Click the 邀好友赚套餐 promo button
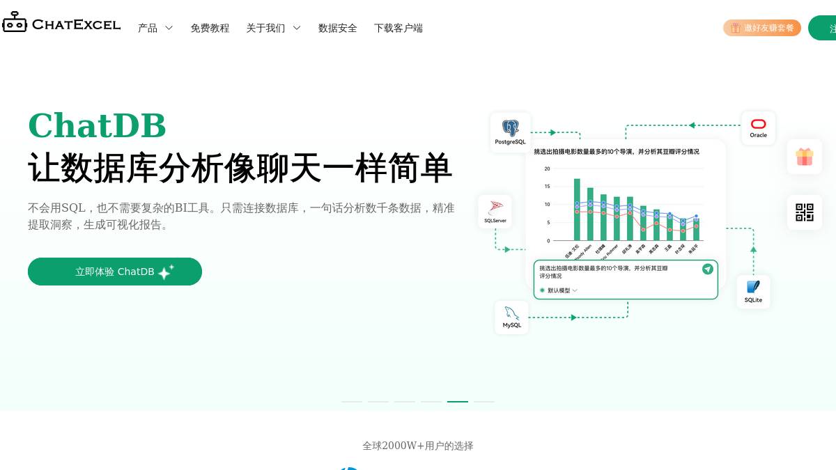836x470 pixels. coord(762,28)
